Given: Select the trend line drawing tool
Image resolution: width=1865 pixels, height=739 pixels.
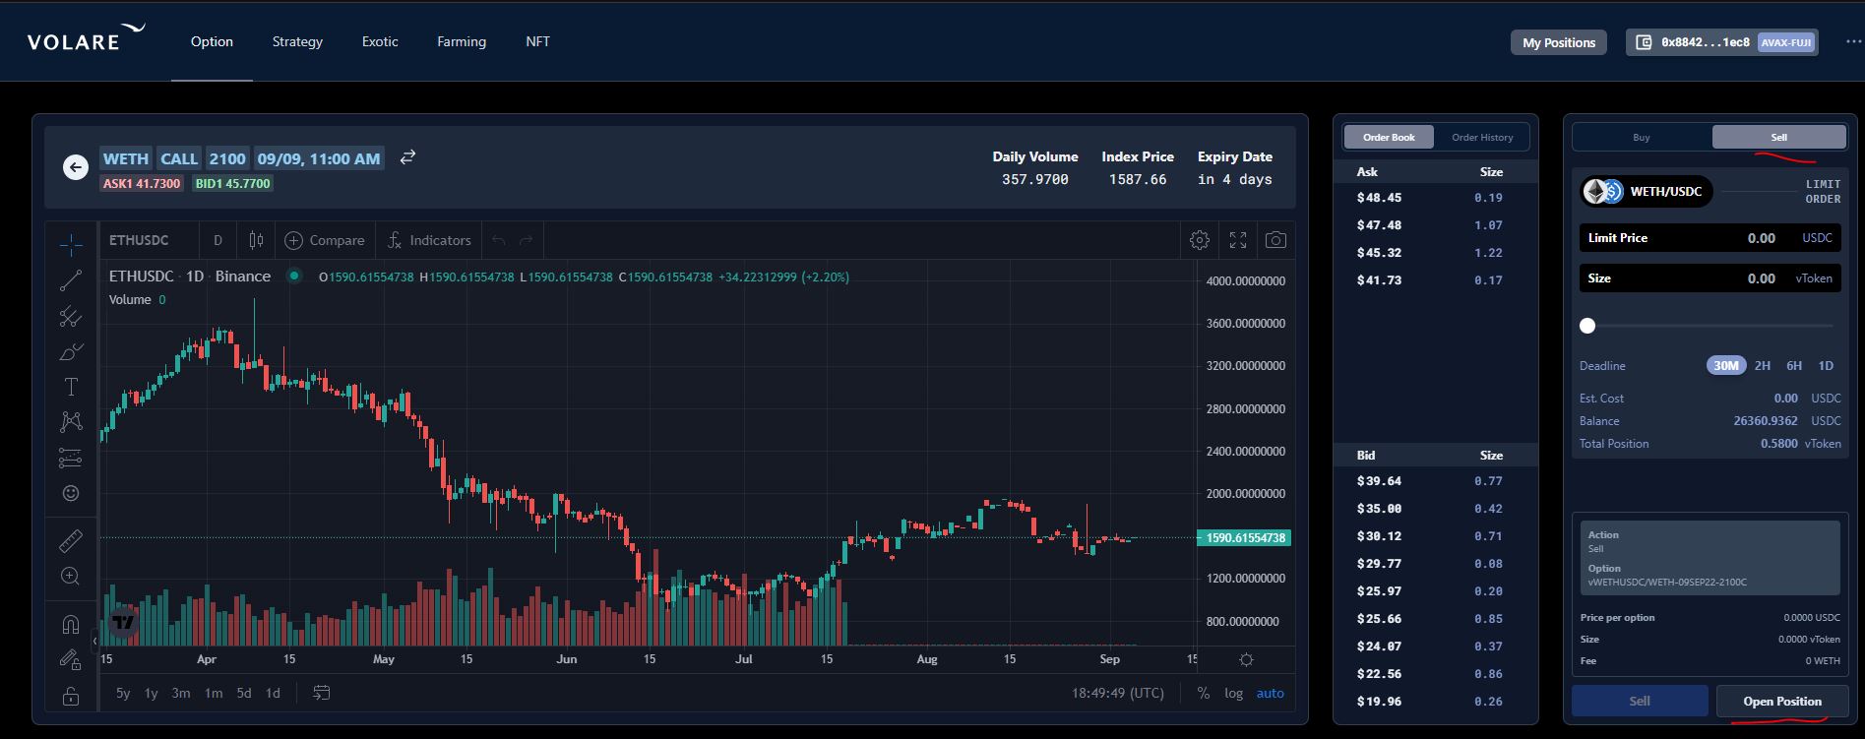Looking at the screenshot, I should click(x=71, y=280).
